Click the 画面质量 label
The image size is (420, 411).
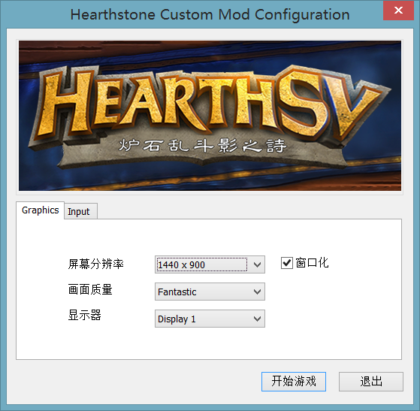point(90,289)
